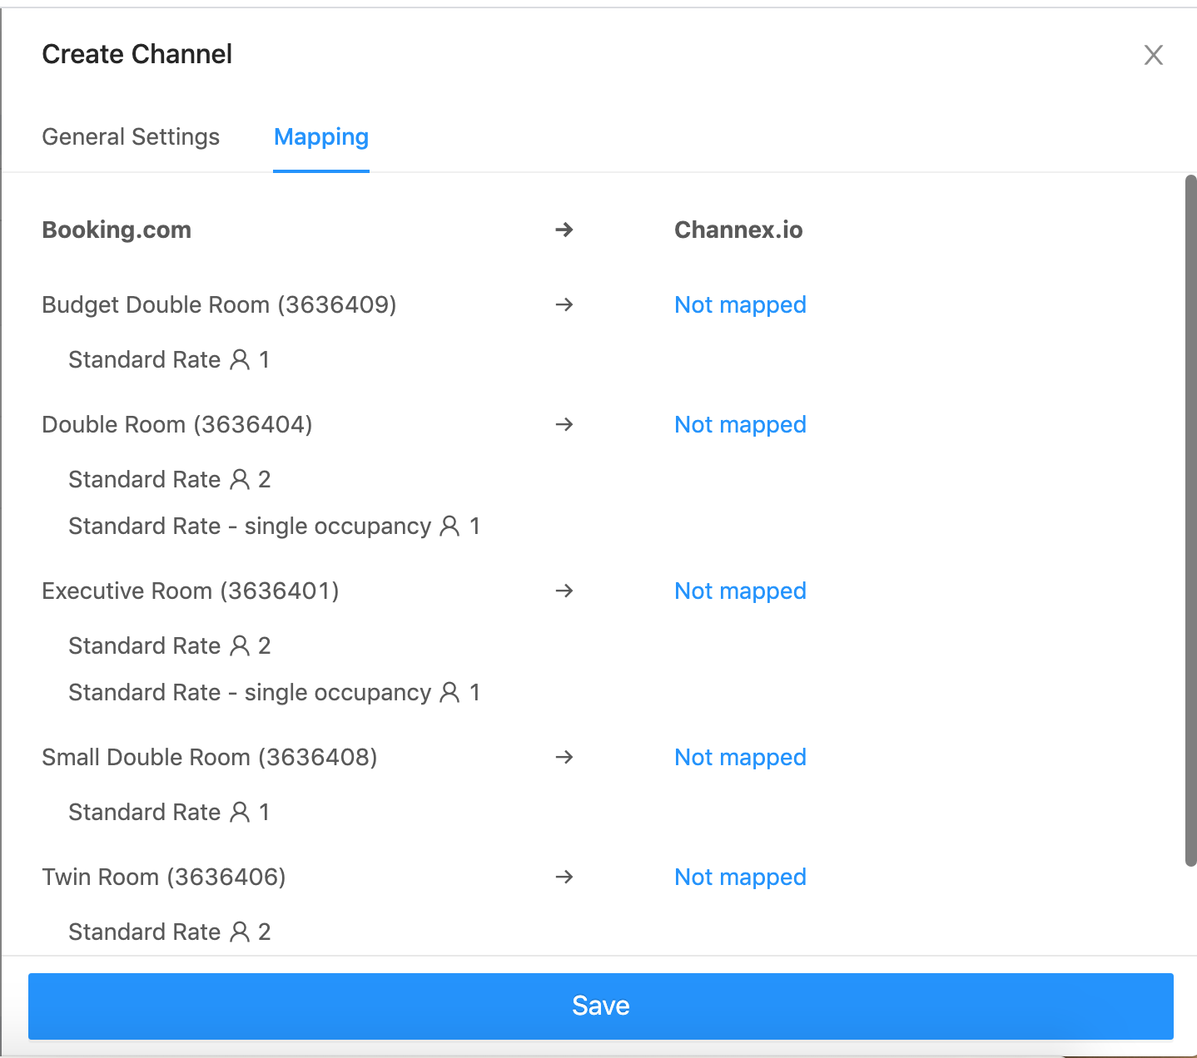This screenshot has width=1197, height=1058.
Task: Click the Create Channel title
Action: (137, 54)
